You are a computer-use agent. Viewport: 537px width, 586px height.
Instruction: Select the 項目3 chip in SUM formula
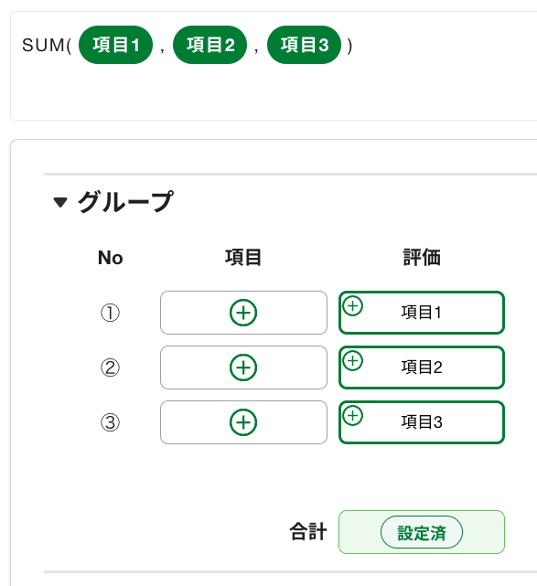304,45
